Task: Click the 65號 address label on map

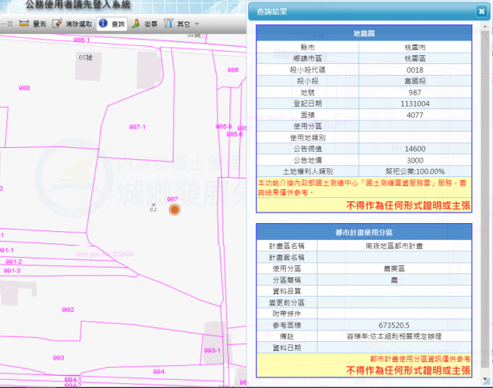Action: (x=86, y=58)
